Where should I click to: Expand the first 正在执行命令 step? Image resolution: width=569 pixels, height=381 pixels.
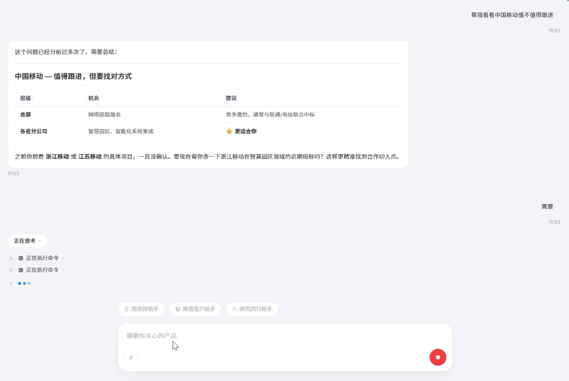click(x=42, y=258)
